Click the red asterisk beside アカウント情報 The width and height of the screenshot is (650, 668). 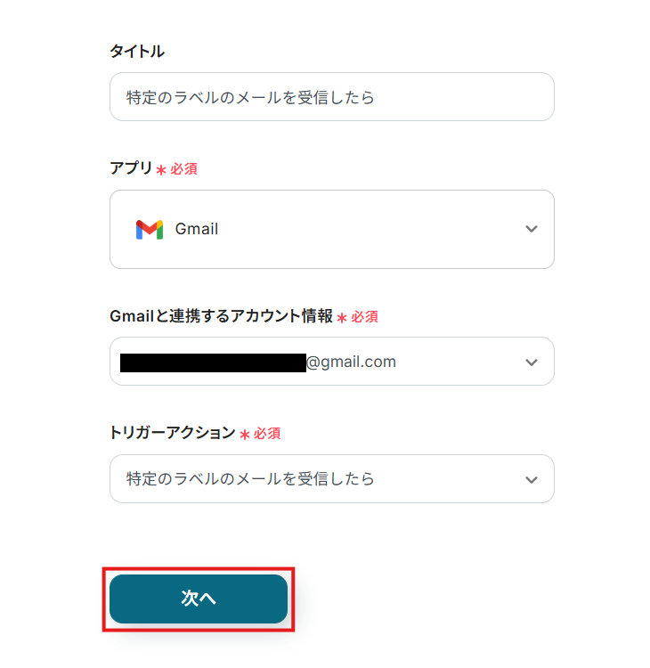[342, 317]
